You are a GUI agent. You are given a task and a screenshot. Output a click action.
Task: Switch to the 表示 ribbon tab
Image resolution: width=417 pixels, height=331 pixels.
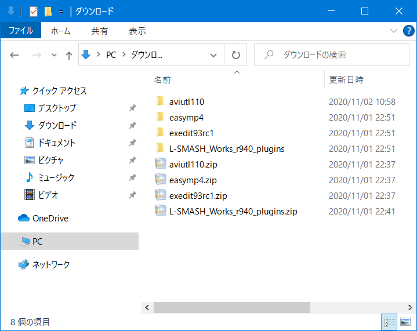[137, 31]
